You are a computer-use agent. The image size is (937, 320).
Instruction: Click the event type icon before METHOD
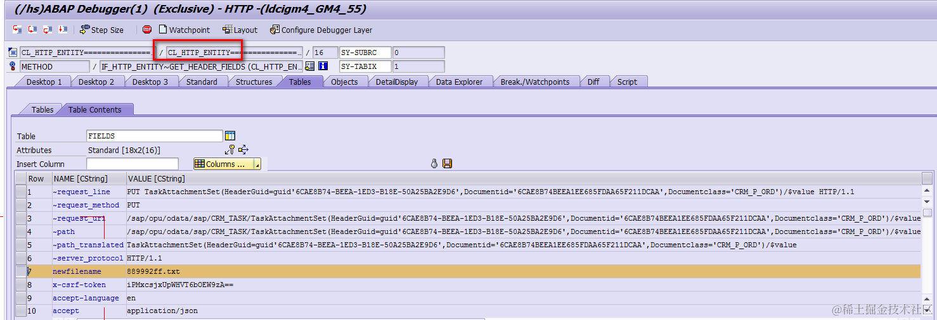click(13, 66)
